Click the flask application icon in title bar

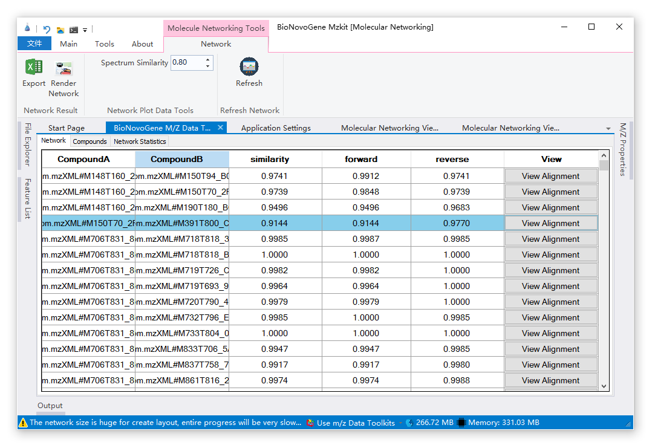(27, 28)
